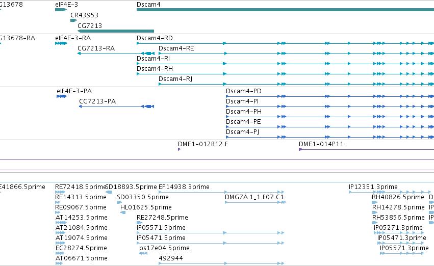The height and width of the screenshot is (266, 434).
Task: Select the CG7213 gene bar
Action: pos(116,31)
